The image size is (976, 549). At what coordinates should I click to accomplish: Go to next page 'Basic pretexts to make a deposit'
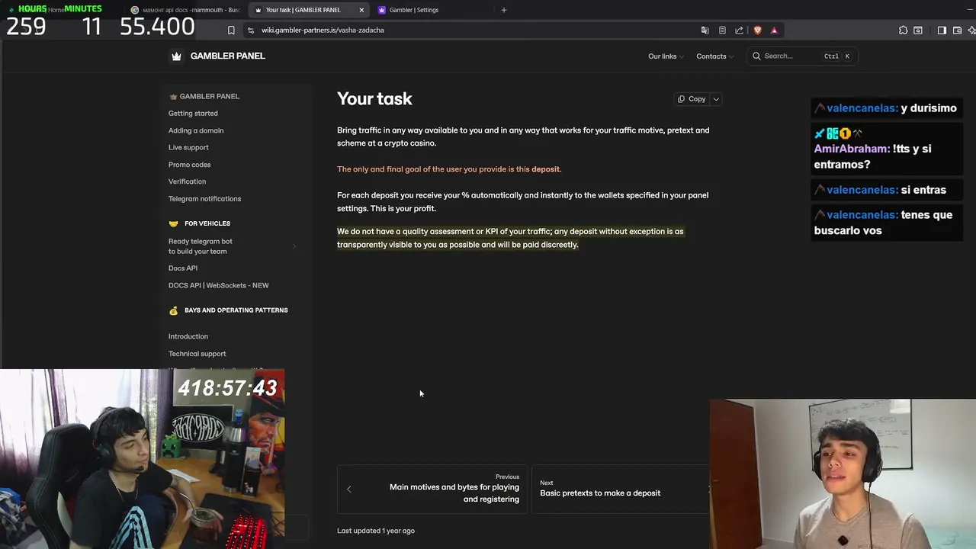click(x=621, y=489)
